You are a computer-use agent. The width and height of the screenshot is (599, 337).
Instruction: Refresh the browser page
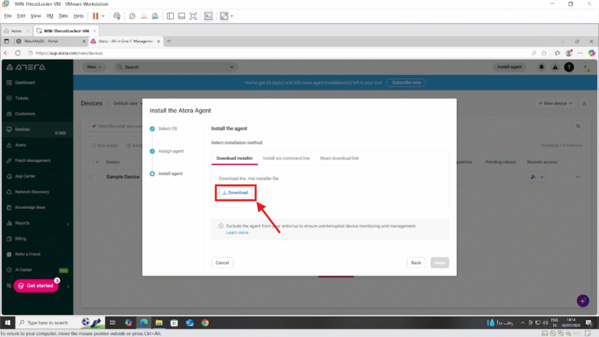18,53
